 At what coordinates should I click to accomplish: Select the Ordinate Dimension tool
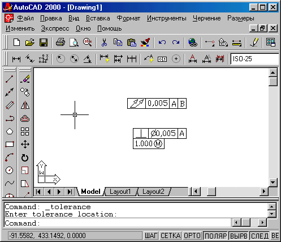[44, 59]
